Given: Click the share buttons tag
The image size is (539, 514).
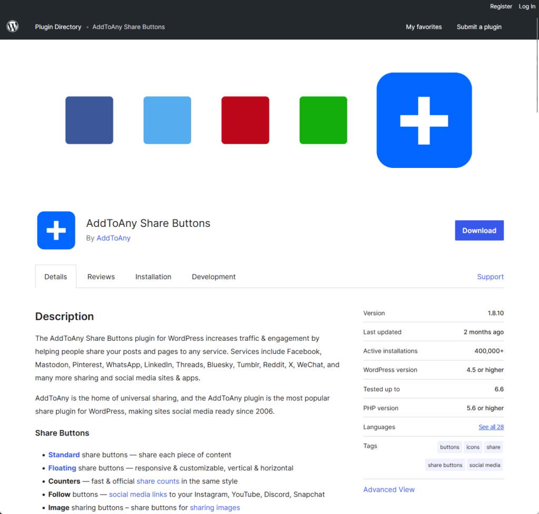Looking at the screenshot, I should point(445,465).
